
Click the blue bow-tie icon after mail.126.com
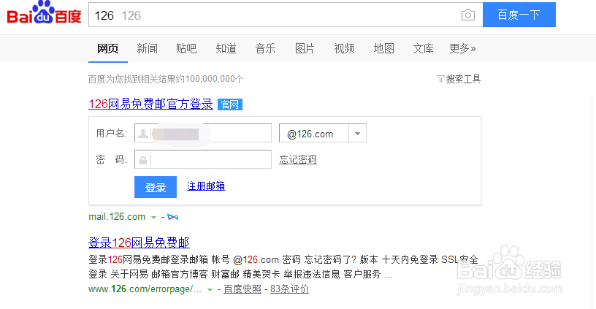[x=172, y=217]
